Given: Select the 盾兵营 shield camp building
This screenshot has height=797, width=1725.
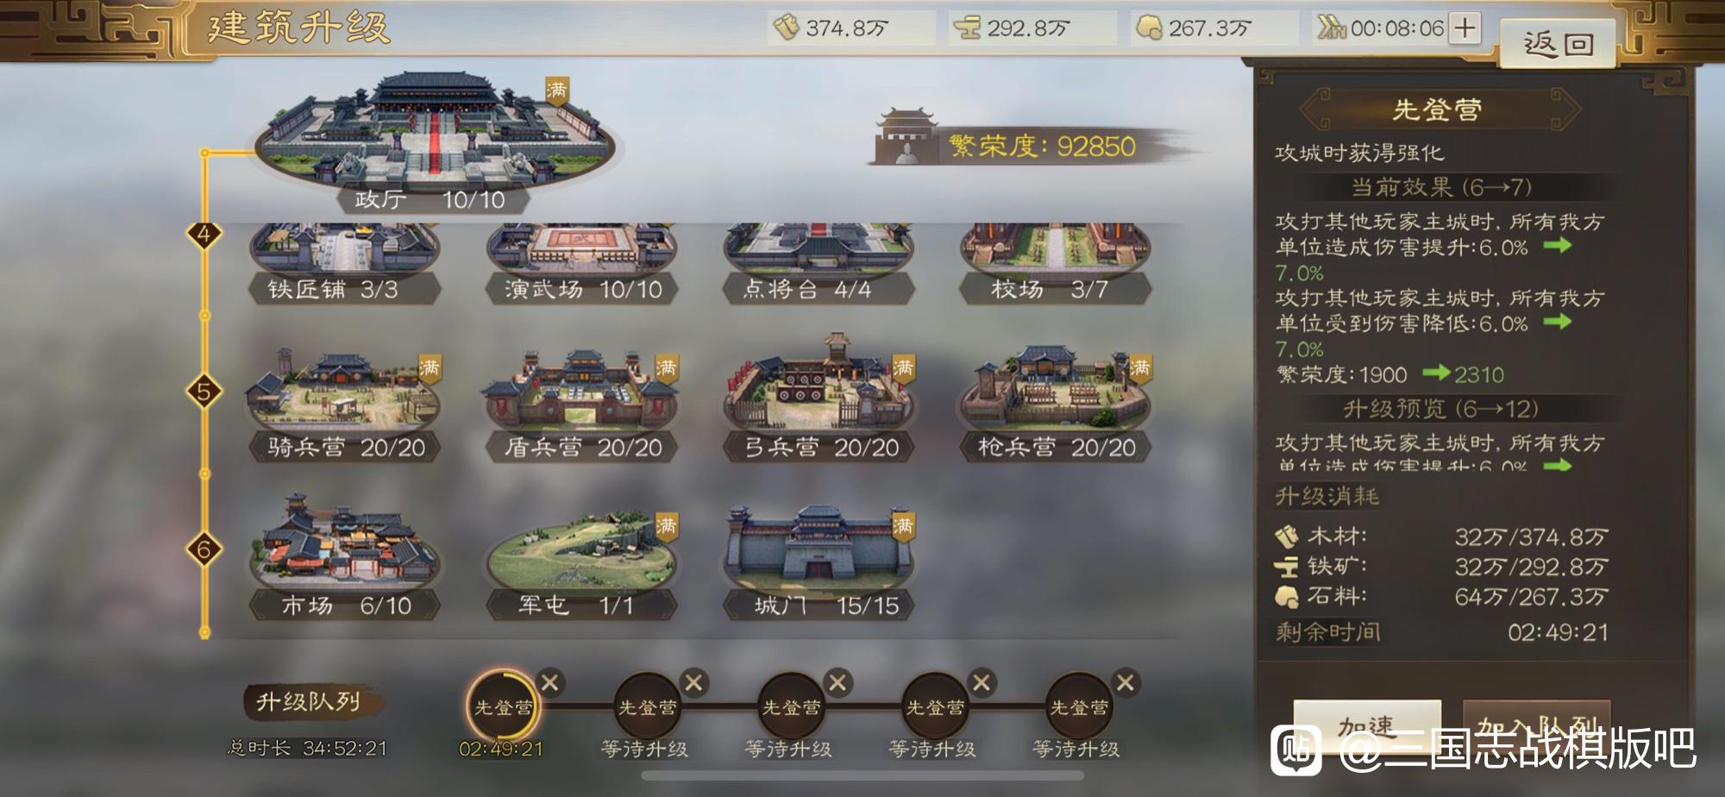Looking at the screenshot, I should [x=581, y=404].
